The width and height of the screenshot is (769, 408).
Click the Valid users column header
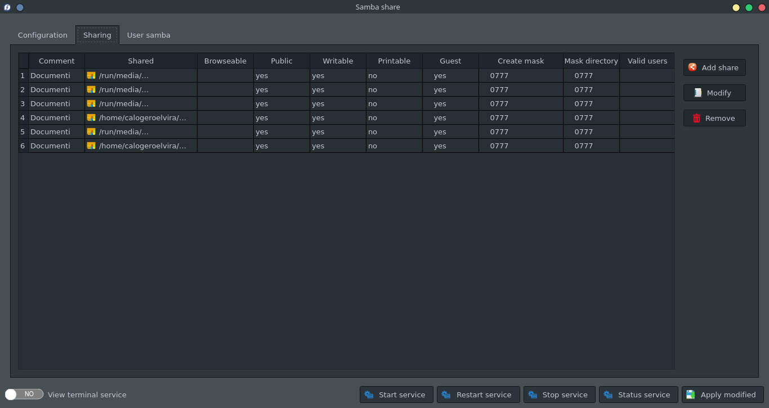point(647,61)
